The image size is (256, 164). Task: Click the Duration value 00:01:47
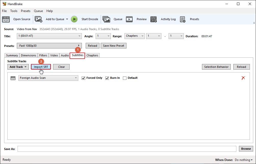pyautogui.click(x=207, y=36)
